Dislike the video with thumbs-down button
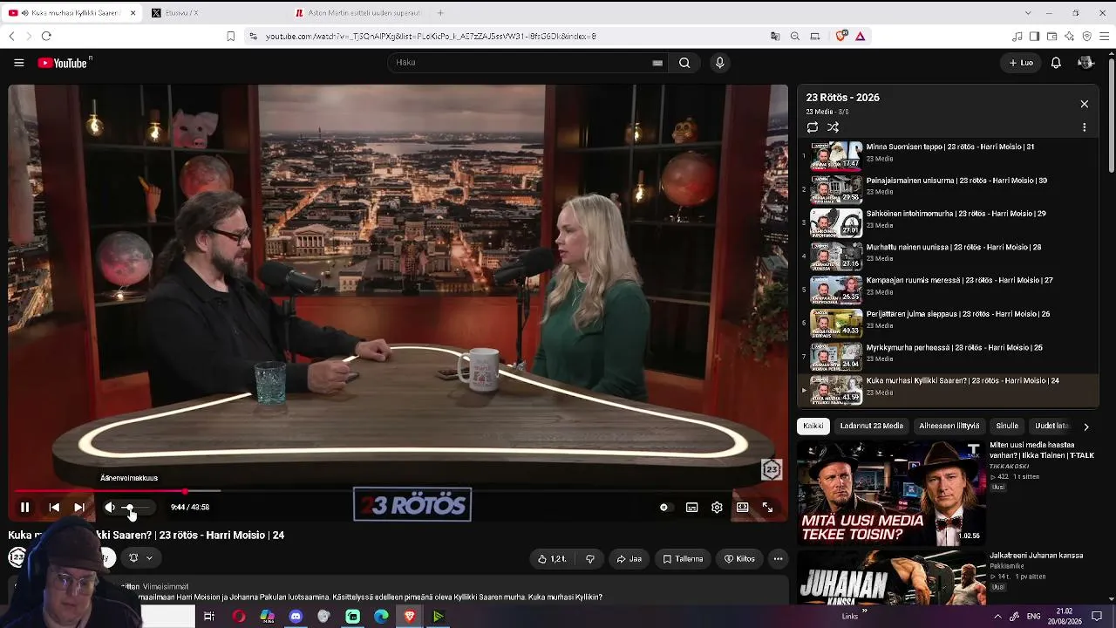The height and width of the screenshot is (628, 1116). 590,559
